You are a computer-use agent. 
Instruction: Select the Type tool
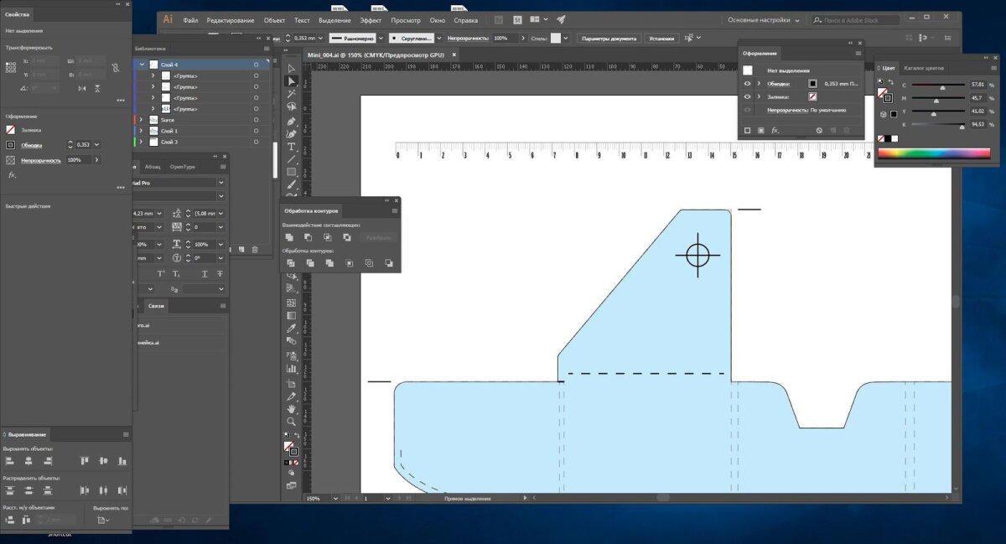(291, 146)
